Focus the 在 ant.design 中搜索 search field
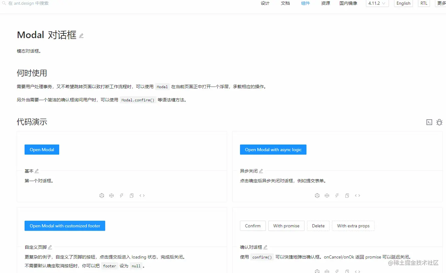This screenshot has width=446, height=273. click(x=28, y=3)
